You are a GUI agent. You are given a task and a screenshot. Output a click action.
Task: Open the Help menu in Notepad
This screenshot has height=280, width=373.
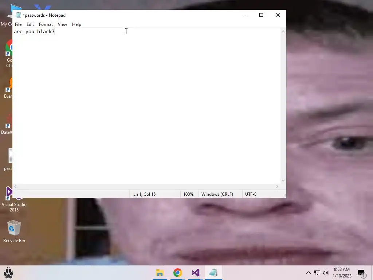[x=76, y=24]
